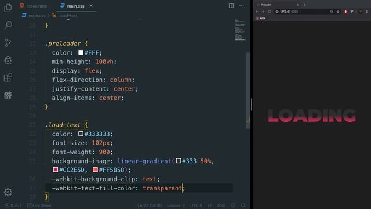Change language mode CSS in status bar
The image size is (371, 209).
(x=221, y=206)
